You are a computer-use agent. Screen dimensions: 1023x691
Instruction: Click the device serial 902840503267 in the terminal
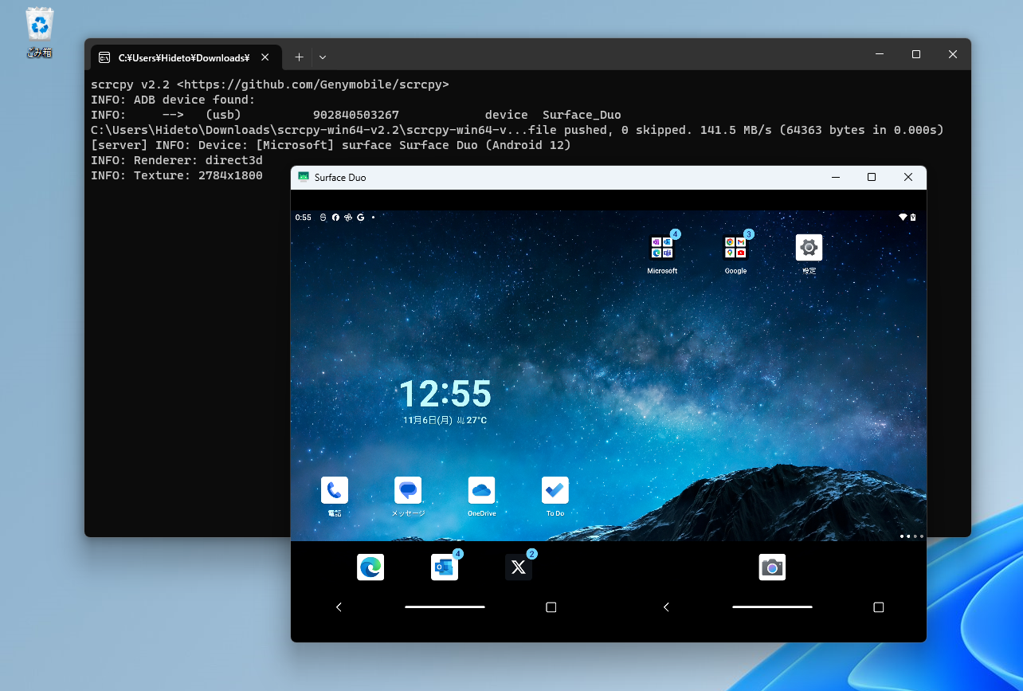356,115
